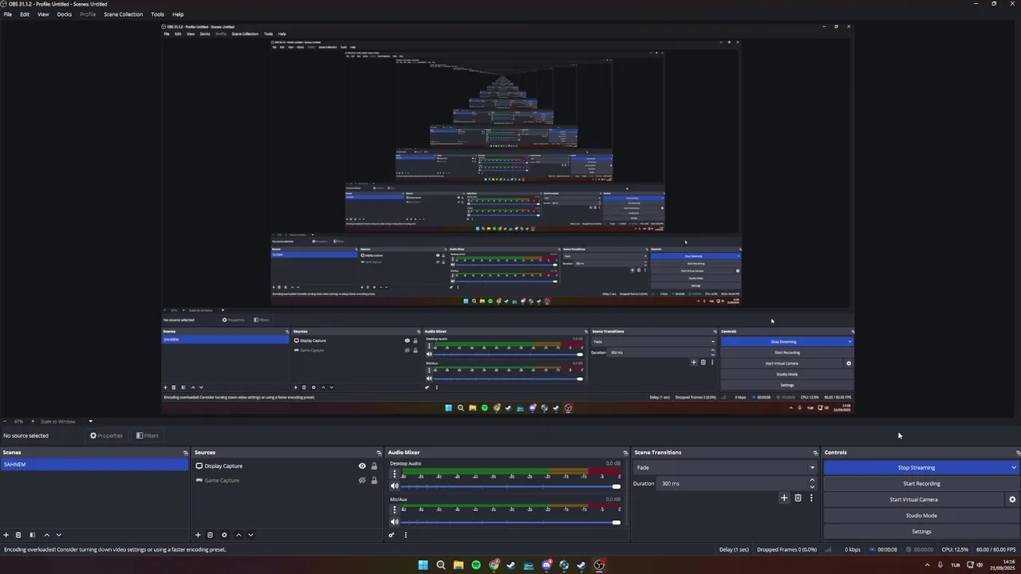Toggle lock on Display Capture source
This screenshot has height=574, width=1021.
[374, 466]
